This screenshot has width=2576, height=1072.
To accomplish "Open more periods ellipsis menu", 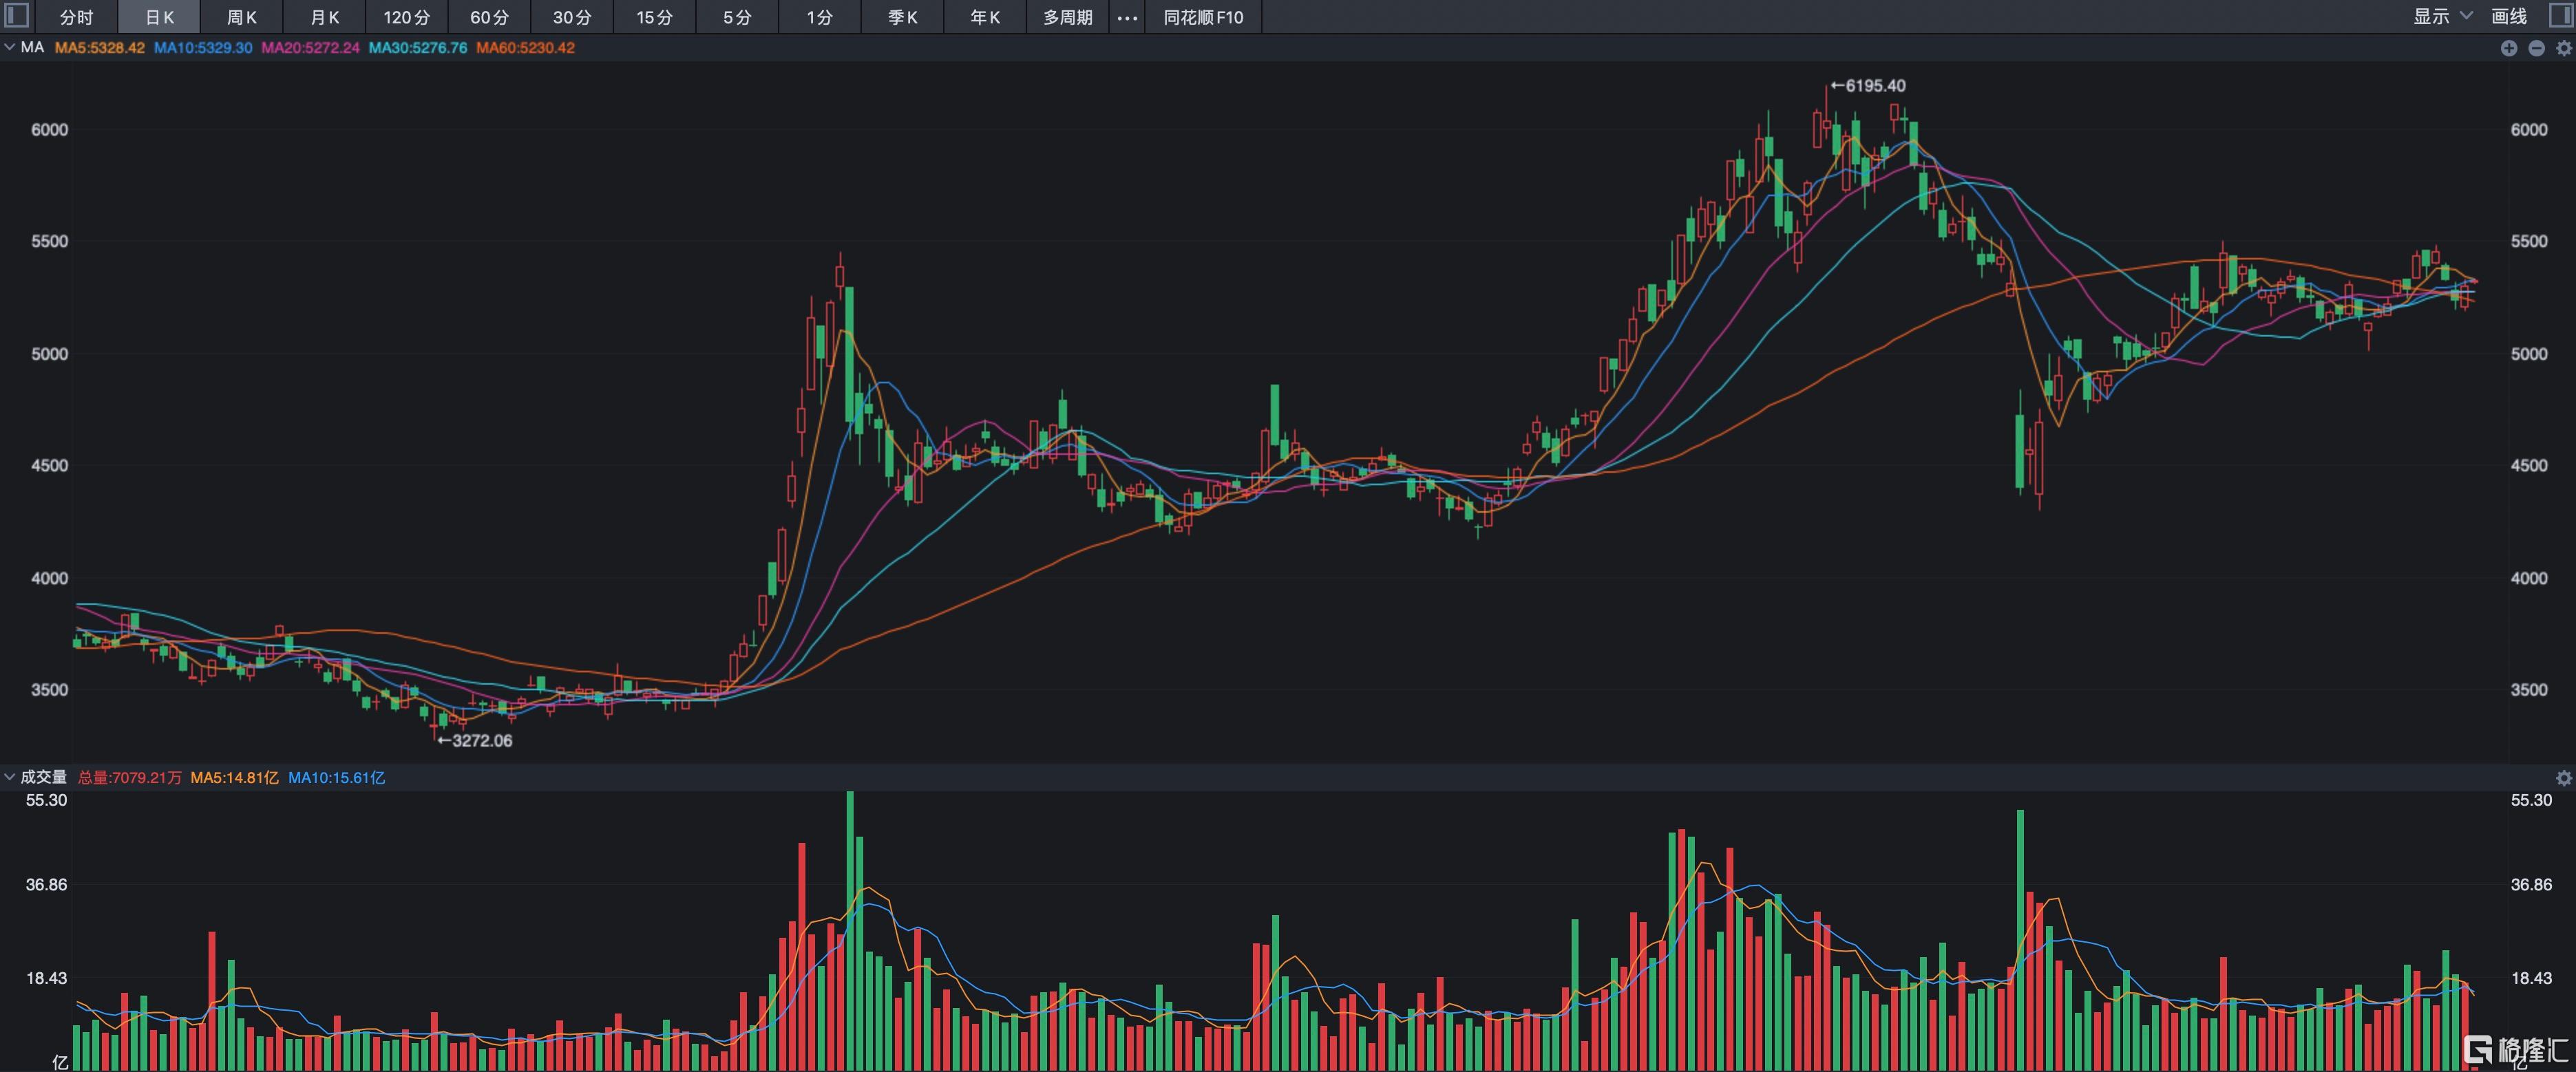I will pyautogui.click(x=1127, y=17).
